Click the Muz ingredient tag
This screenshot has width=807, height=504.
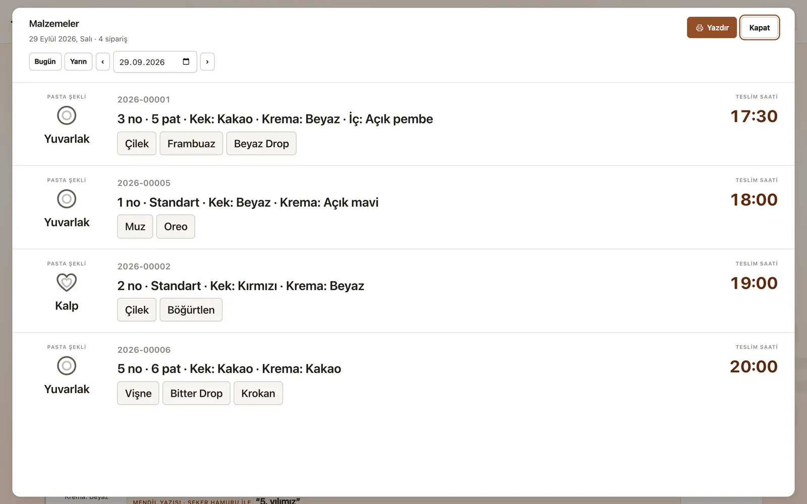(x=135, y=227)
